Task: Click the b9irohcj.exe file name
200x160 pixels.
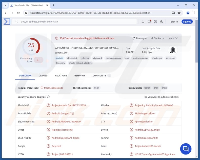Action: tap(61, 53)
